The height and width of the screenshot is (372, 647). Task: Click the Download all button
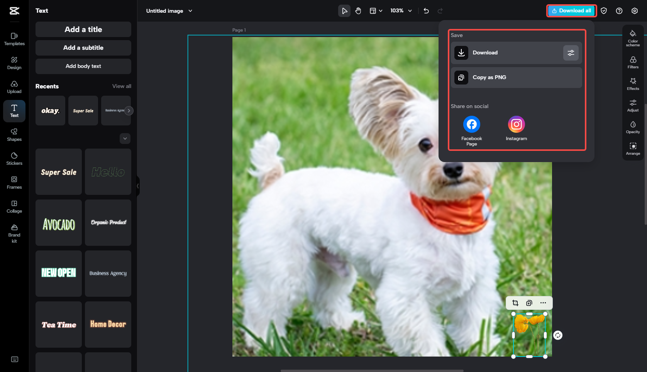pyautogui.click(x=571, y=11)
